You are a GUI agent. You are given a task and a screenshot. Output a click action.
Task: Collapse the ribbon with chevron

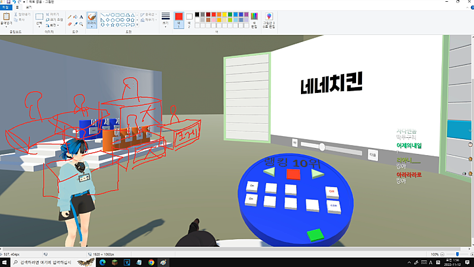[467, 8]
